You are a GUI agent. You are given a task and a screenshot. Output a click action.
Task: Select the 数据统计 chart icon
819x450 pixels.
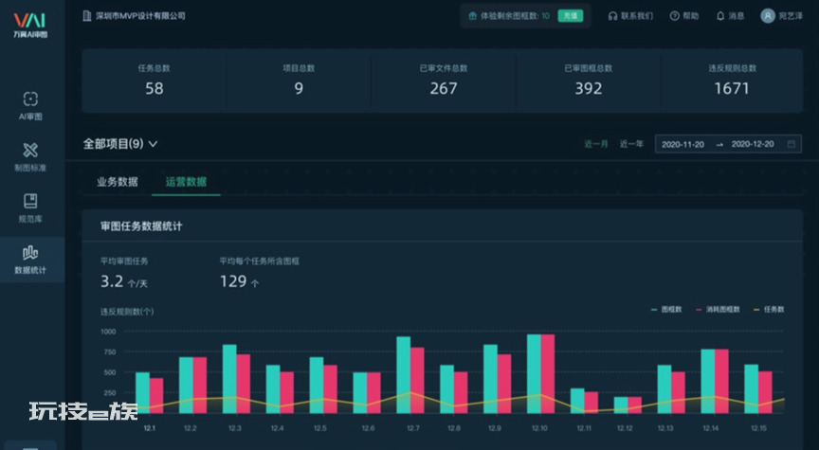pyautogui.click(x=30, y=253)
